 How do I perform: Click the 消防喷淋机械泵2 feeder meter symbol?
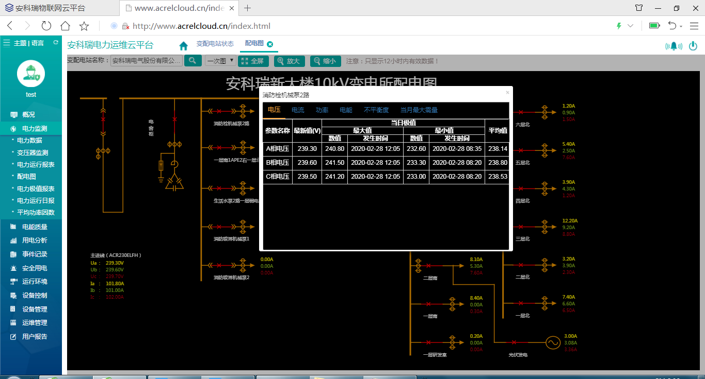click(x=243, y=265)
